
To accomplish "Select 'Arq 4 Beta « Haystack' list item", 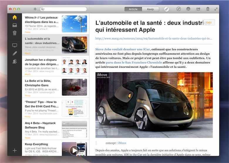I will click(x=55, y=129).
